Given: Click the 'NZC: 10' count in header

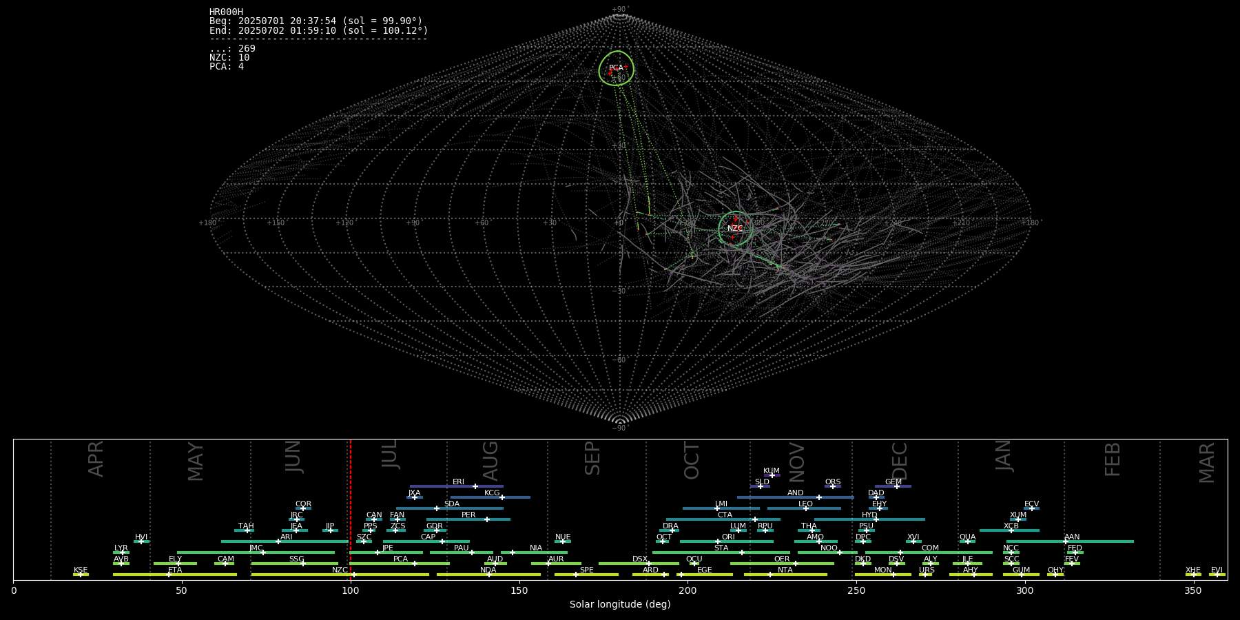Looking at the screenshot, I should [x=229, y=58].
